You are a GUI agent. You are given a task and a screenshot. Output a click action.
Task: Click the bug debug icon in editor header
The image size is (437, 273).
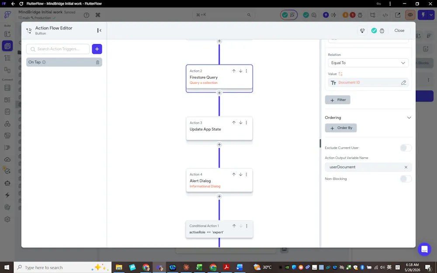point(382,31)
